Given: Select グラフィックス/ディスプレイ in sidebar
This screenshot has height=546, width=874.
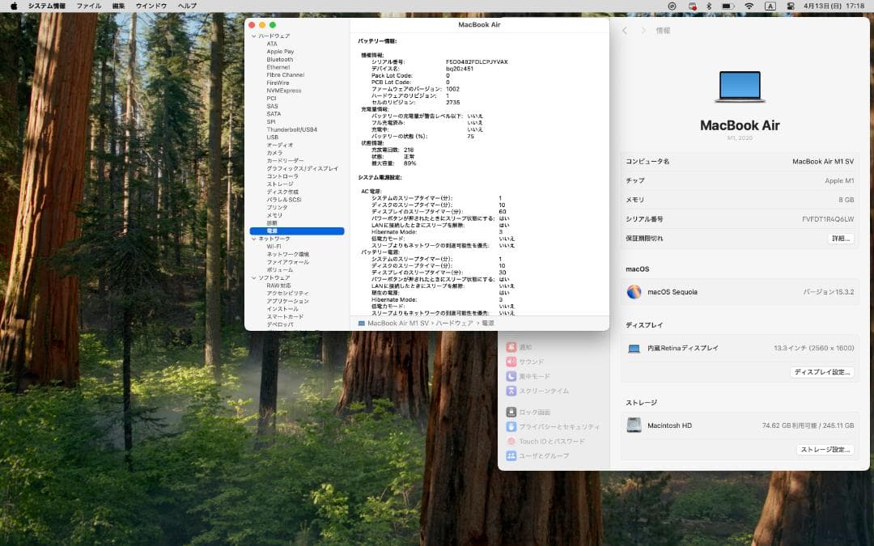Looking at the screenshot, I should coord(302,169).
